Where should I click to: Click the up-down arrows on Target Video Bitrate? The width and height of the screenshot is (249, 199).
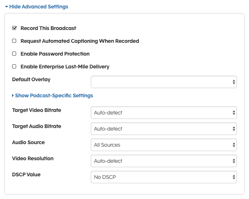point(234,113)
